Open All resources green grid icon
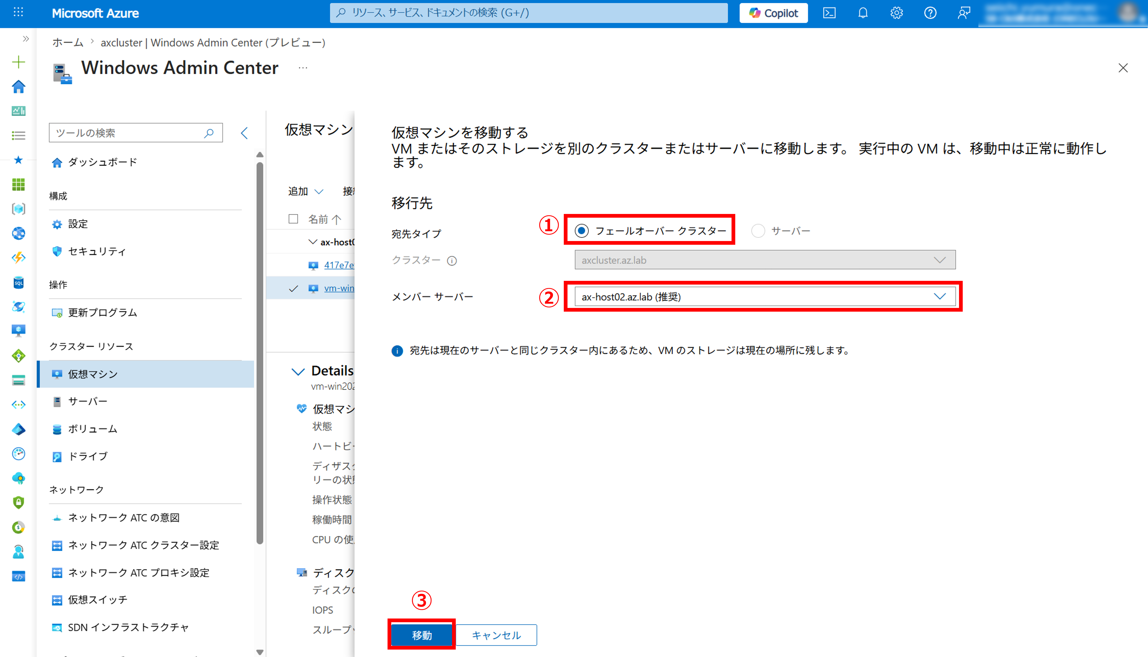Screen dimensions: 1148x657 19,184
